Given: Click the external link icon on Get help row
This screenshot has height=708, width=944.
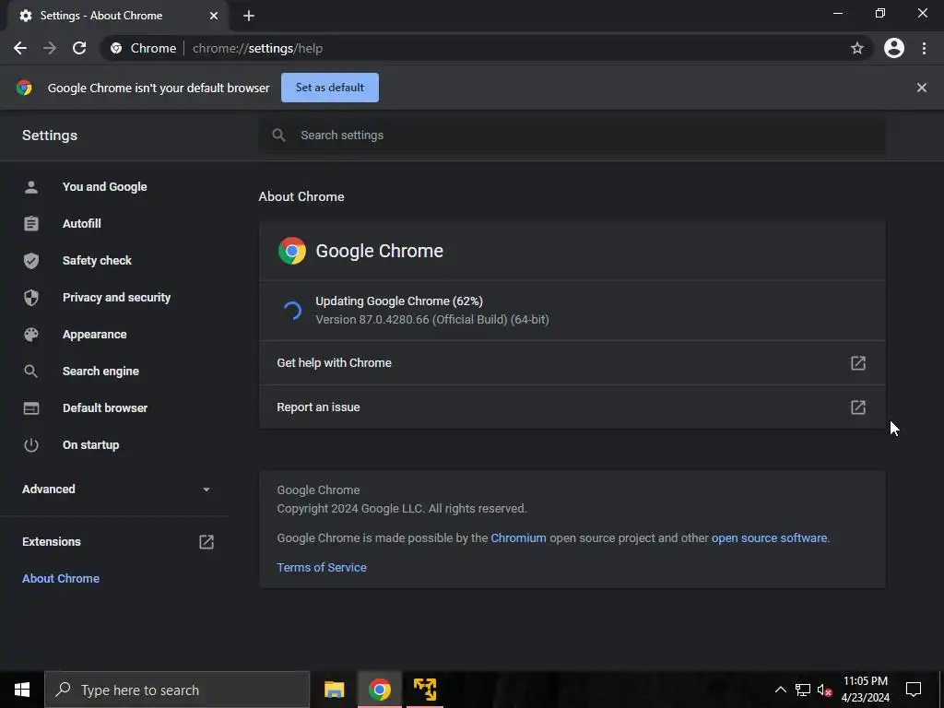Looking at the screenshot, I should coord(858,363).
